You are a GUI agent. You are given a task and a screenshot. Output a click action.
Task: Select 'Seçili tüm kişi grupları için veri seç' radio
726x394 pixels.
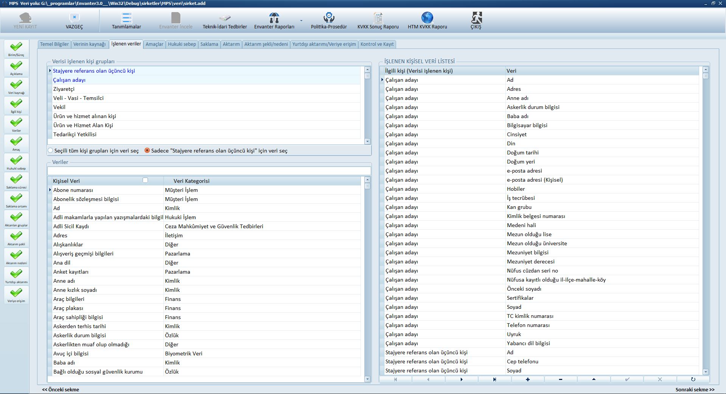pyautogui.click(x=50, y=151)
